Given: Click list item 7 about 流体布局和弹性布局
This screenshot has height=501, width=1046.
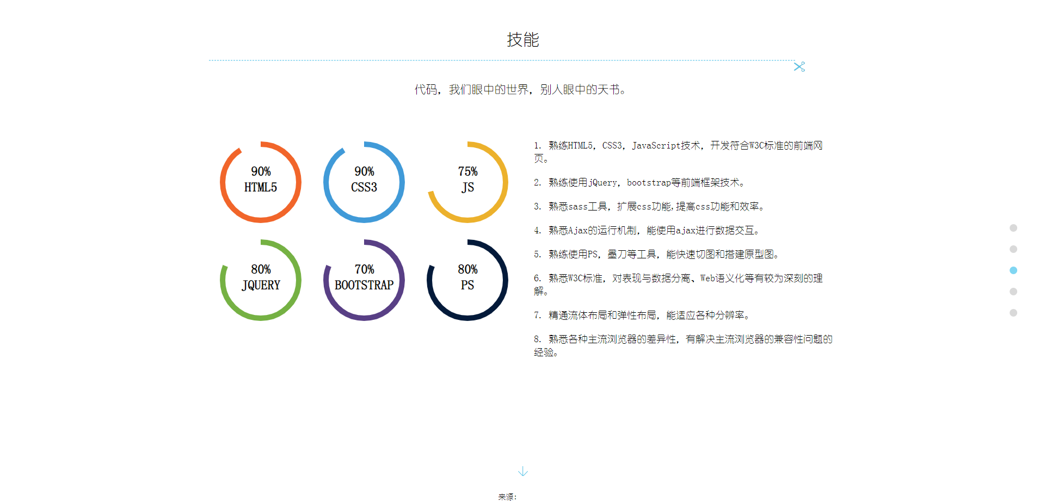Looking at the screenshot, I should (642, 316).
